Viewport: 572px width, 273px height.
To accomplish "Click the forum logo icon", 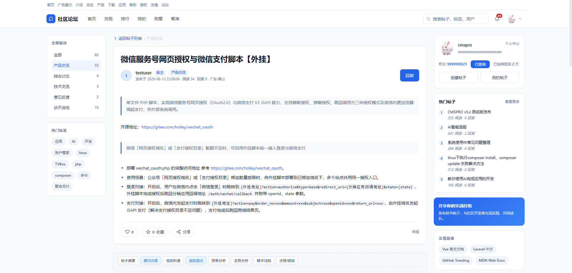I will pyautogui.click(x=51, y=19).
